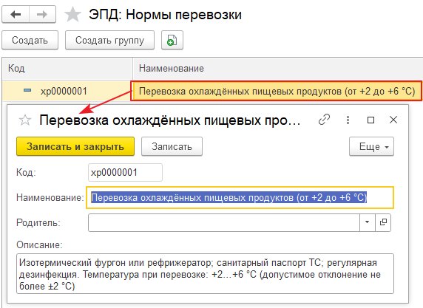Select the xp0000001 code cell in the list
The width and height of the screenshot is (423, 308).
64,91
